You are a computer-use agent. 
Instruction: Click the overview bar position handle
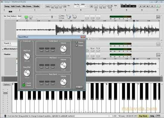click(x=10, y=12)
